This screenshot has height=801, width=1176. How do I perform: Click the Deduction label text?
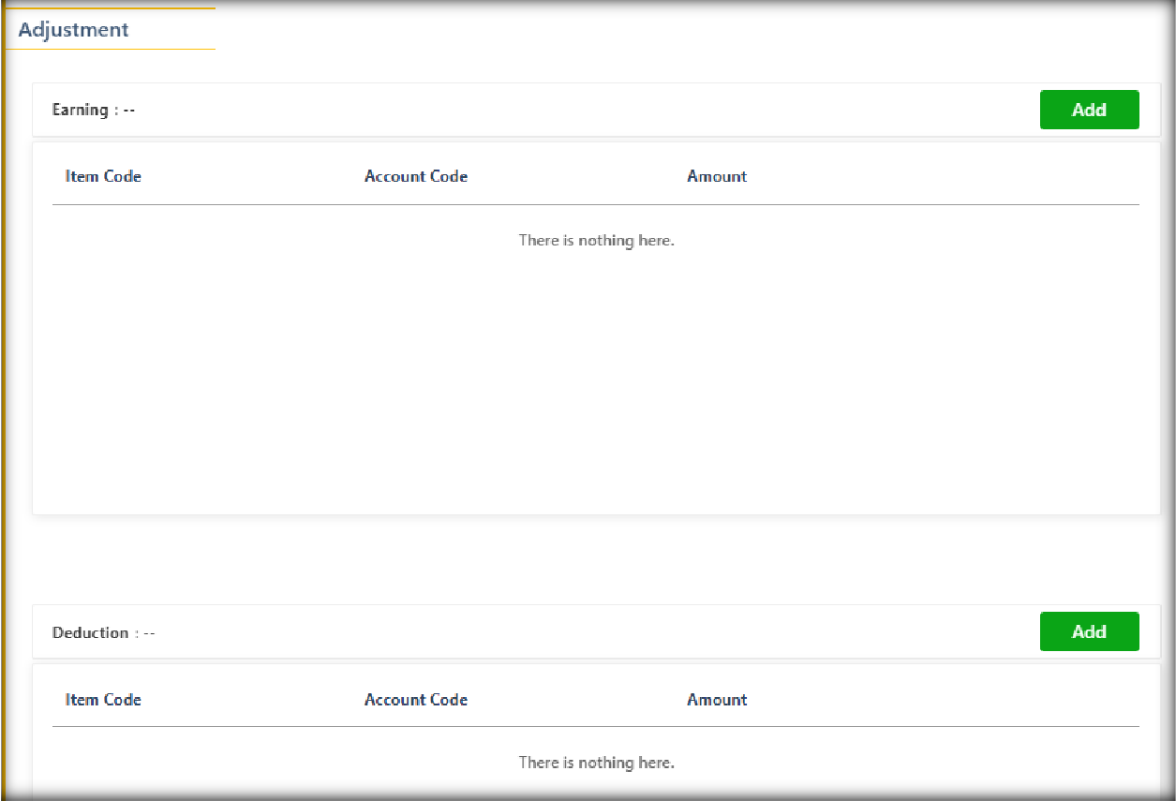click(x=90, y=633)
